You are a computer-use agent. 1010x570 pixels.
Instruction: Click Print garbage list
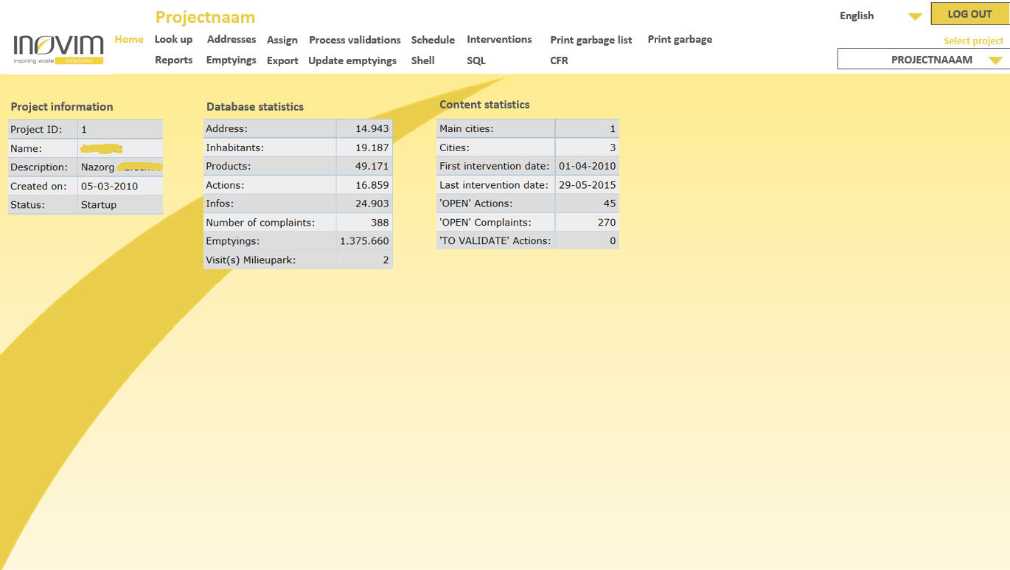[591, 40]
